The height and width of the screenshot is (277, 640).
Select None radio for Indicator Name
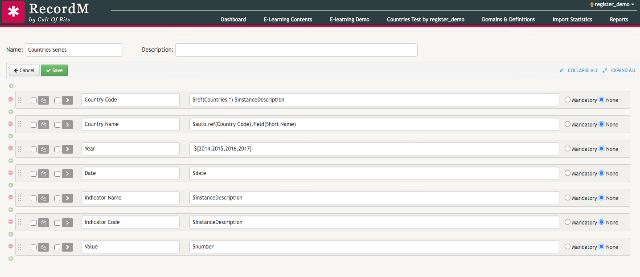coord(602,198)
